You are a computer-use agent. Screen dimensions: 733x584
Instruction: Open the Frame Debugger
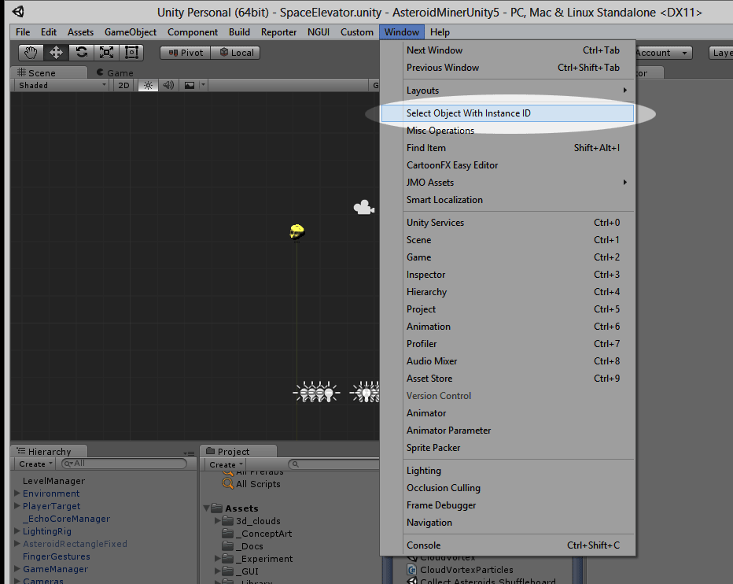[x=508, y=505]
